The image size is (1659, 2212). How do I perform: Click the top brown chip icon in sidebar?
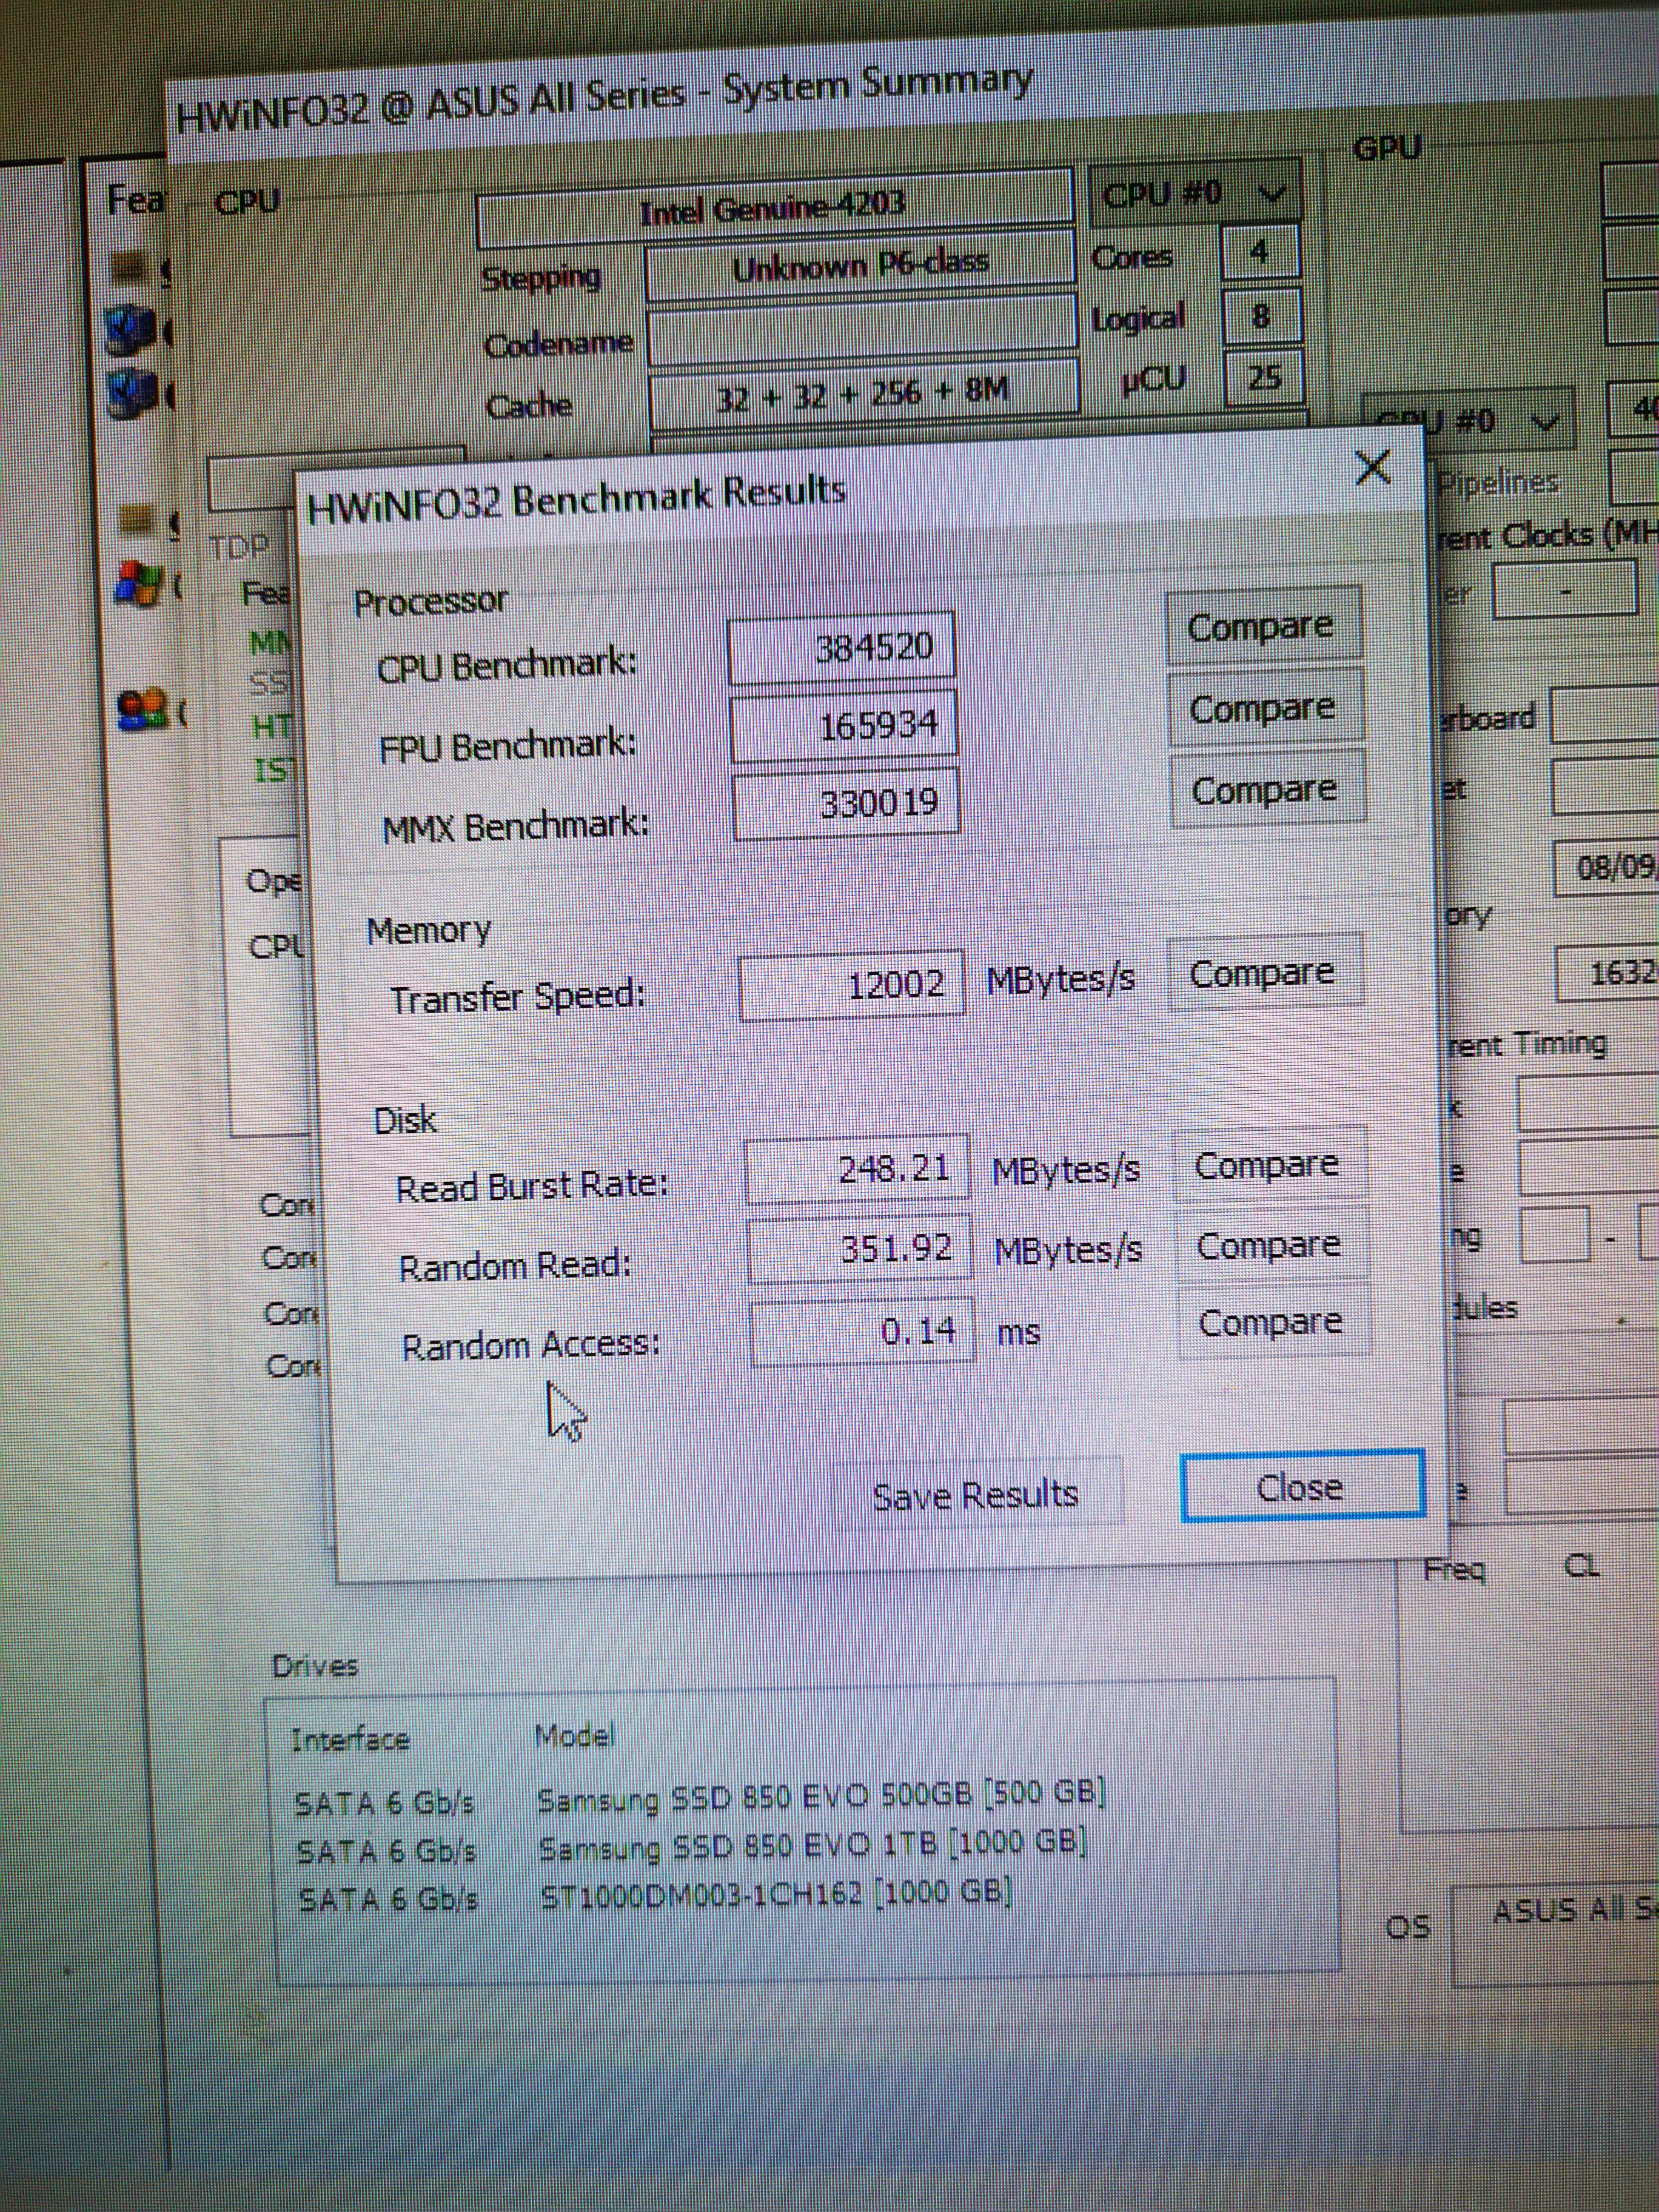(130, 266)
